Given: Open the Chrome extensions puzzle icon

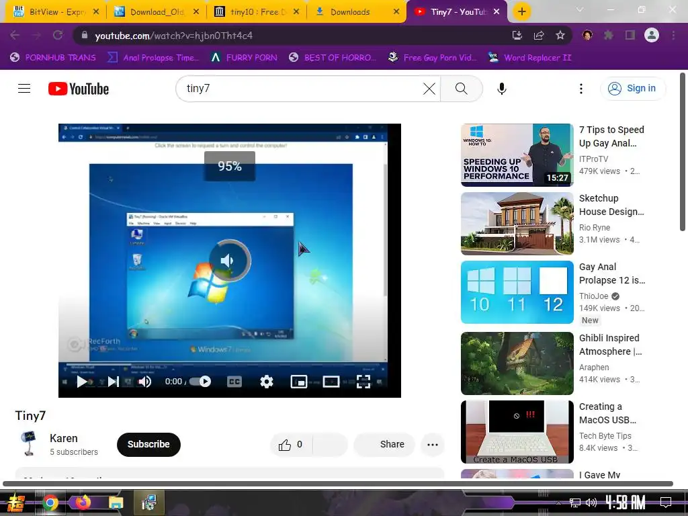Looking at the screenshot, I should [x=609, y=35].
